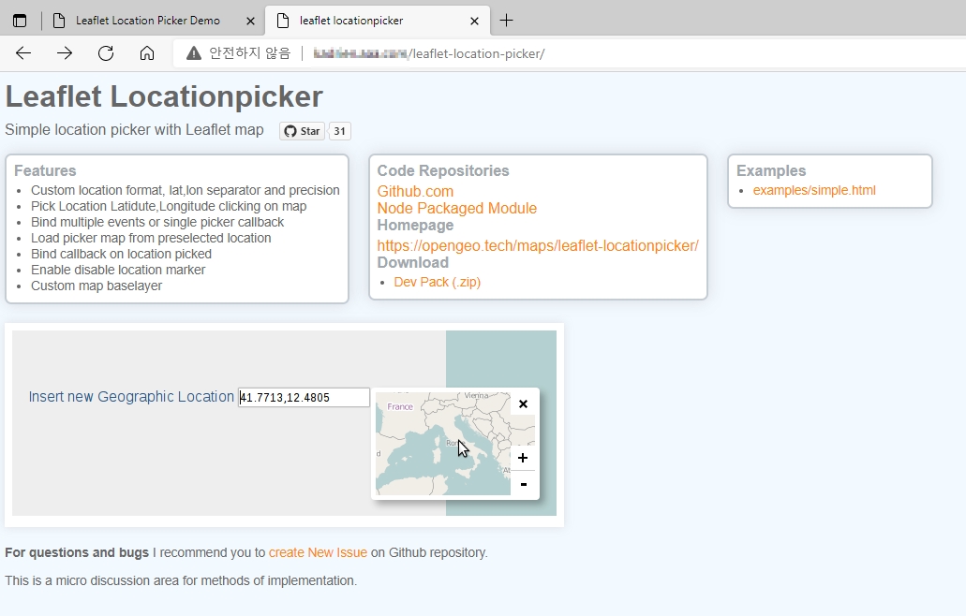
Task: Zoom in on the picker map
Action: [x=523, y=458]
